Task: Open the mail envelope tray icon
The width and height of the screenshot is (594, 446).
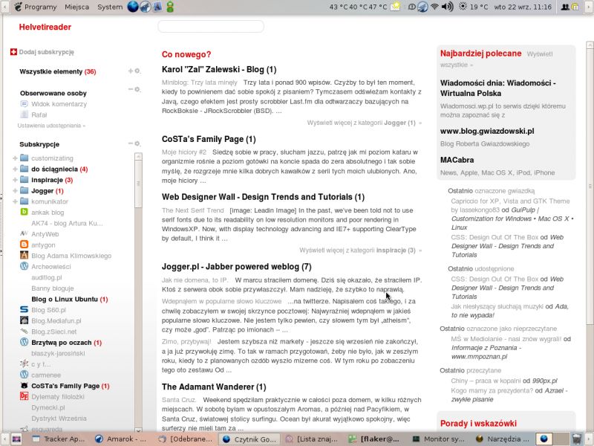Action: 395,7
